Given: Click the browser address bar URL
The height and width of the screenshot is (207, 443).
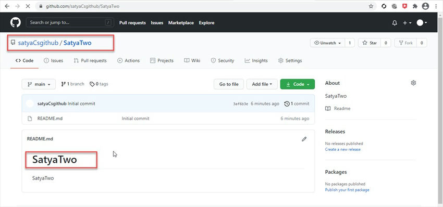Looking at the screenshot, I should coord(83,6).
